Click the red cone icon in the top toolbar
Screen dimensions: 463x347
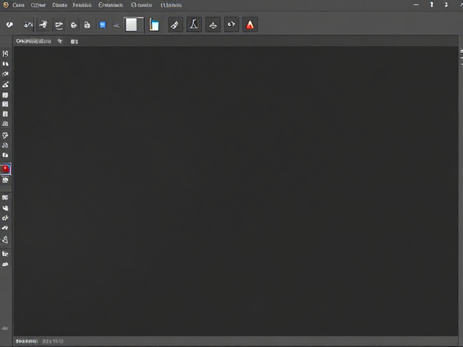pyautogui.click(x=250, y=25)
